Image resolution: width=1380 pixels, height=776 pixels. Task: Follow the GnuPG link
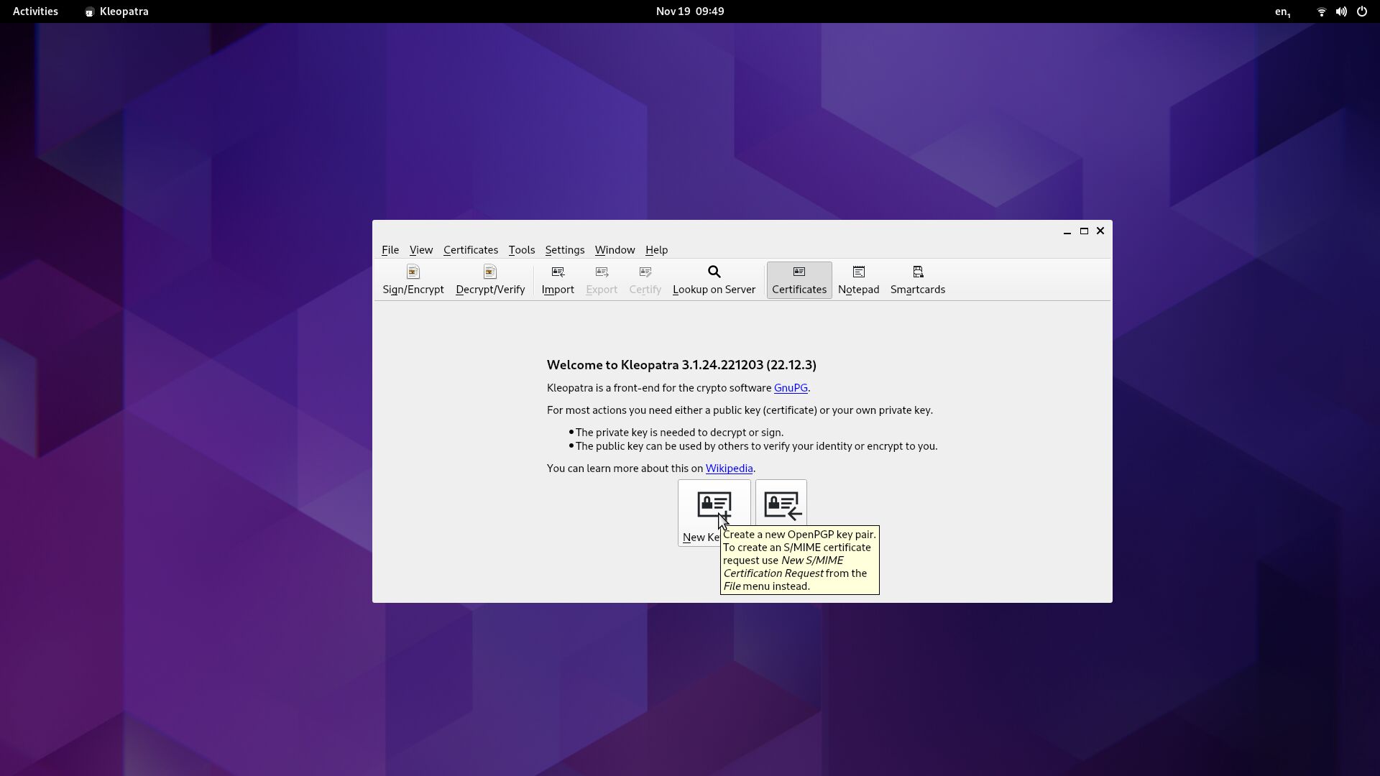[790, 387]
